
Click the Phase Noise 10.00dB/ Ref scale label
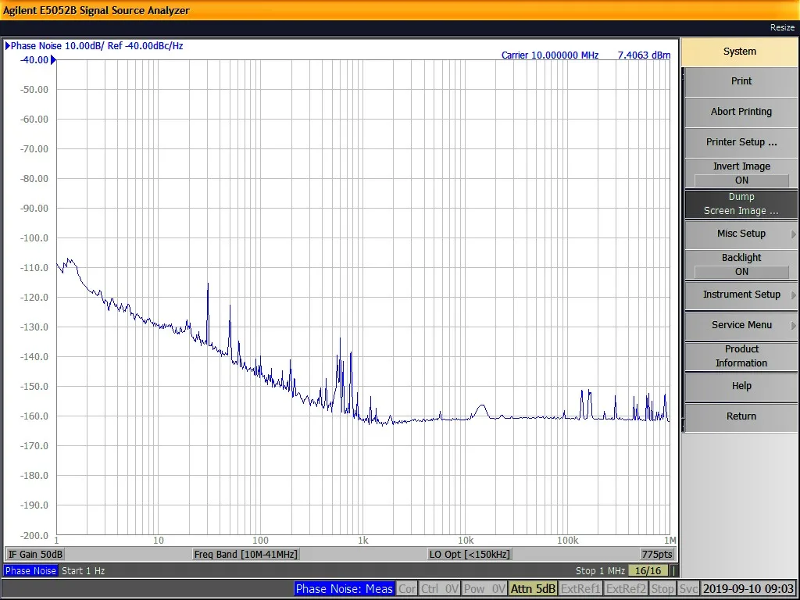(97, 46)
